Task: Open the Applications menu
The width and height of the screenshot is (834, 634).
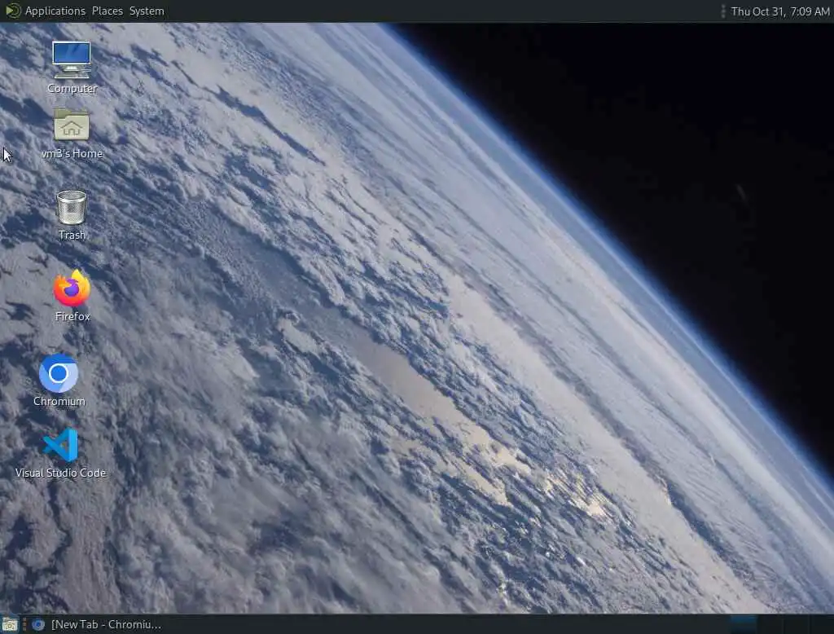Action: click(55, 11)
